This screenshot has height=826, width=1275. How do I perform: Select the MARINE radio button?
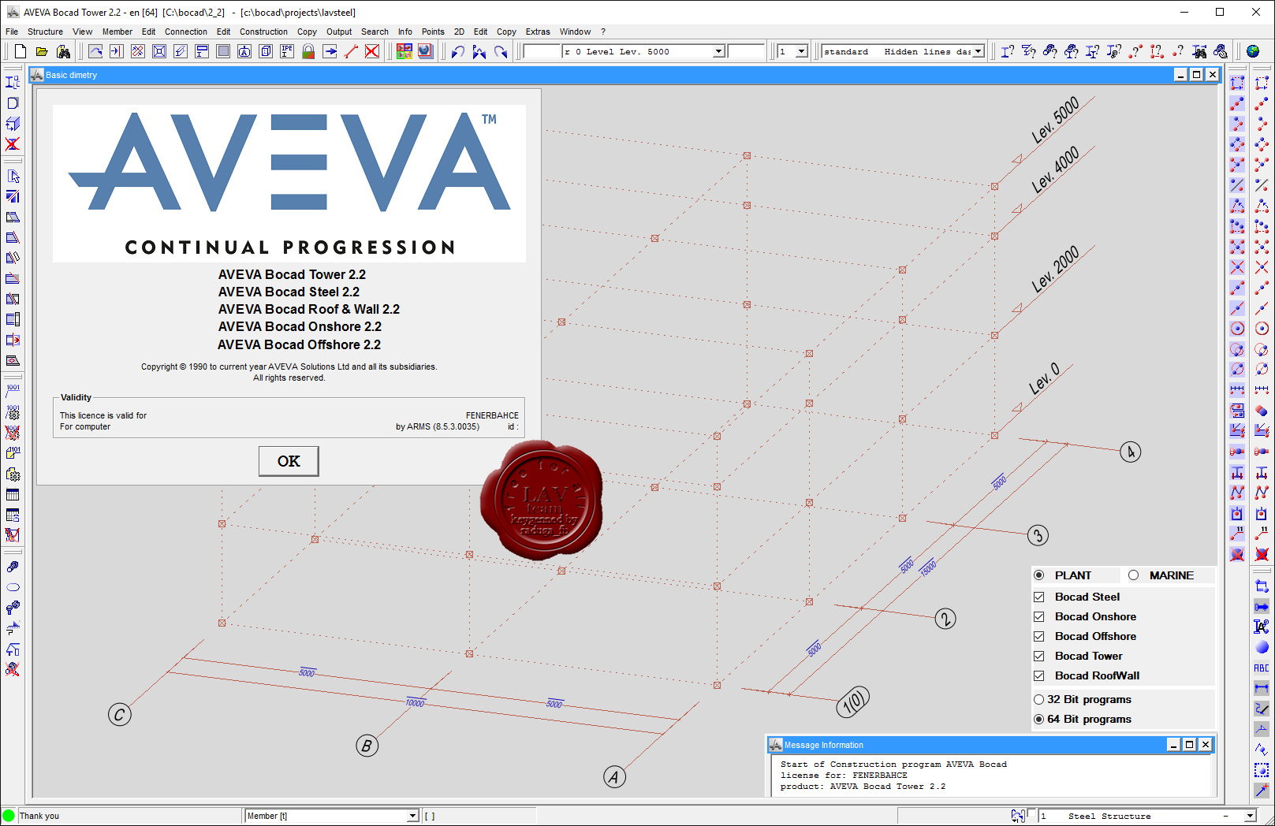pos(1133,575)
